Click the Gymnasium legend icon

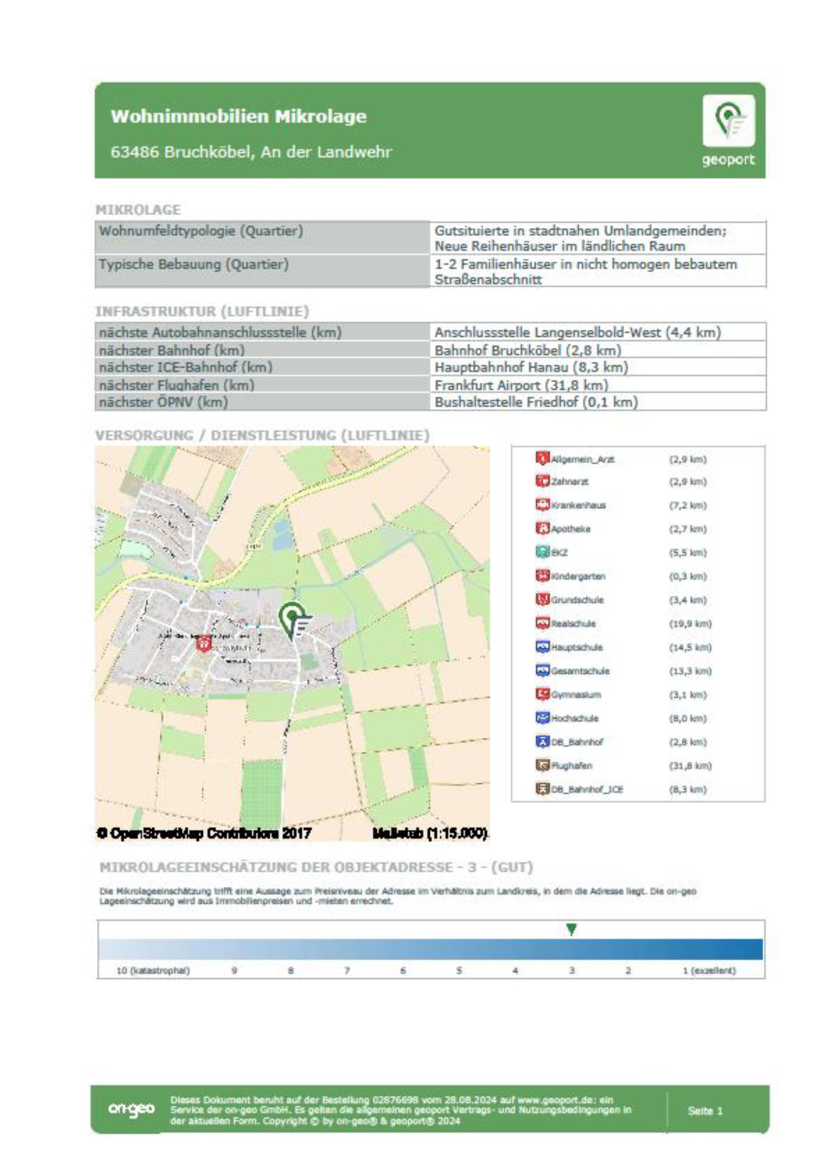(x=541, y=695)
